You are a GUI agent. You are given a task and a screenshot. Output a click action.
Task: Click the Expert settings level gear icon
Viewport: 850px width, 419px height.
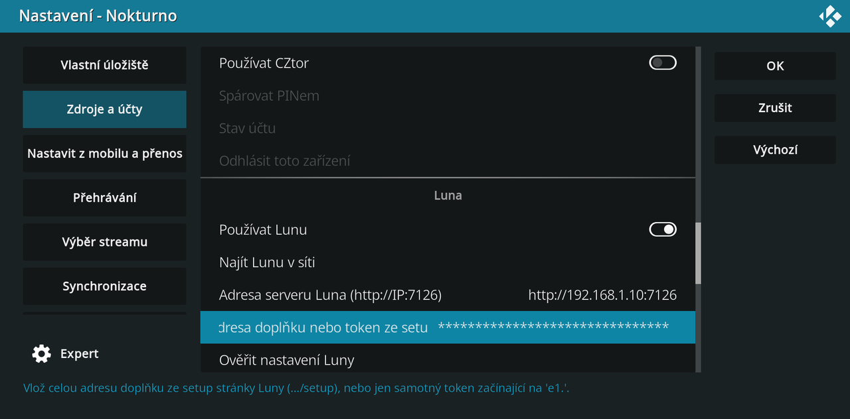tap(41, 354)
